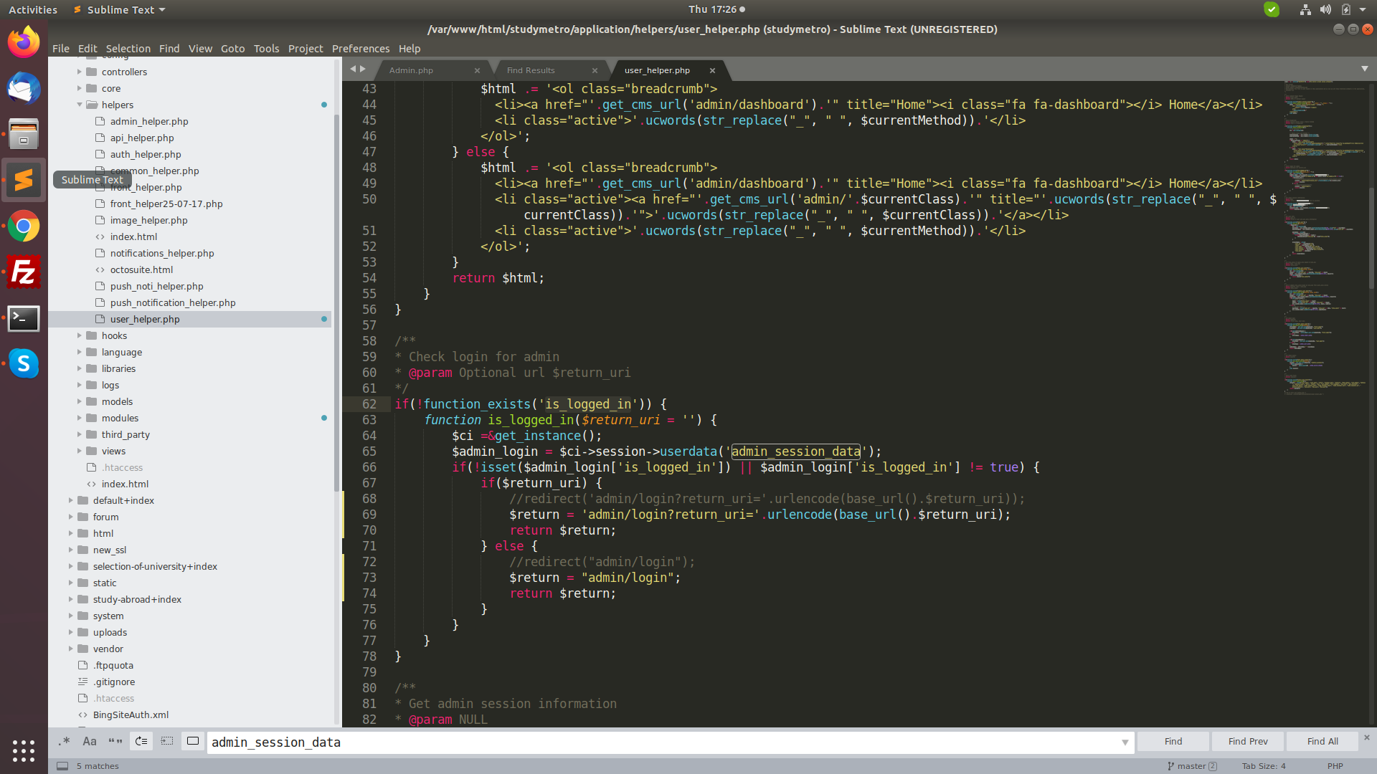This screenshot has width=1377, height=774.
Task: Close the user_helper.php tab
Action: 712,70
